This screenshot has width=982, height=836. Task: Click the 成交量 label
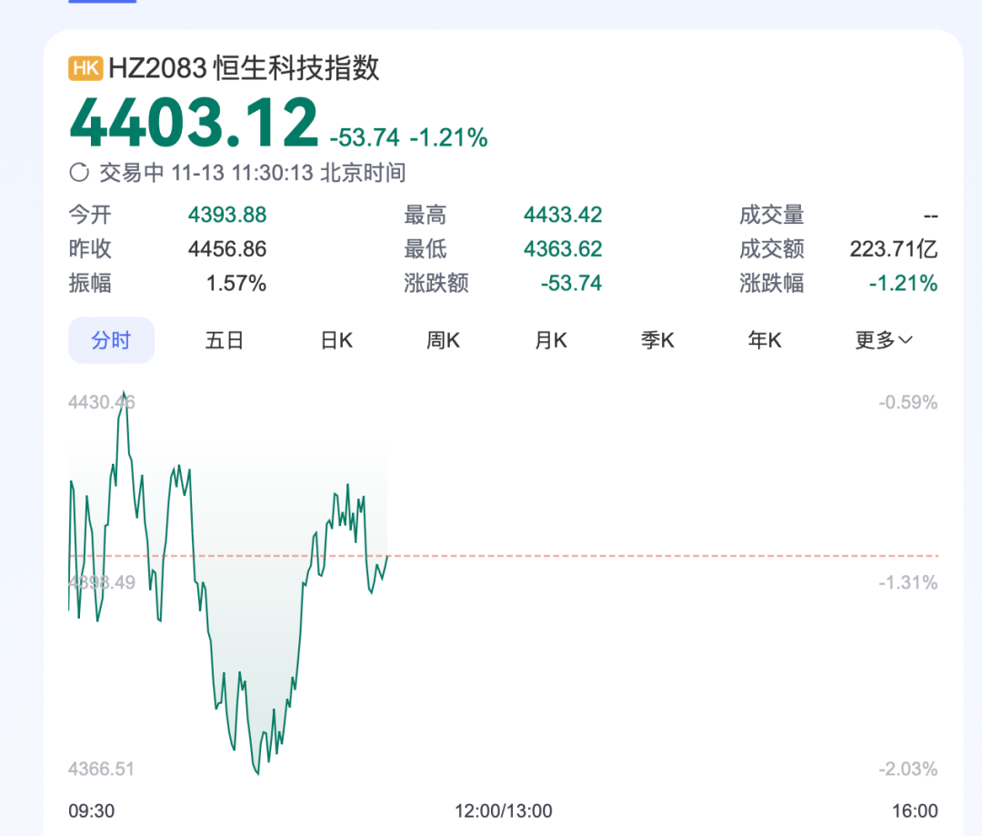tap(772, 215)
